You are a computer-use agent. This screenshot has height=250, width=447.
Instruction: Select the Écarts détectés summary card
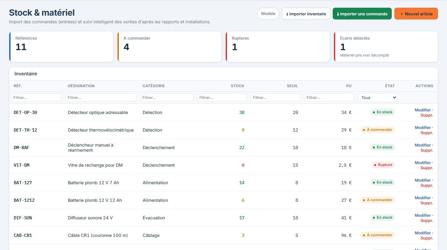[x=386, y=47]
